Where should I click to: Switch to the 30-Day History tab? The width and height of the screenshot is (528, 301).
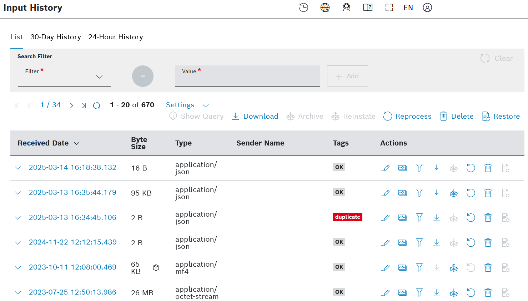click(x=56, y=37)
